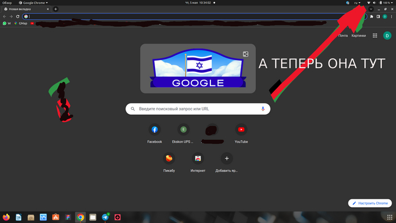Open the Ekskon UPS shortcut

point(183,134)
